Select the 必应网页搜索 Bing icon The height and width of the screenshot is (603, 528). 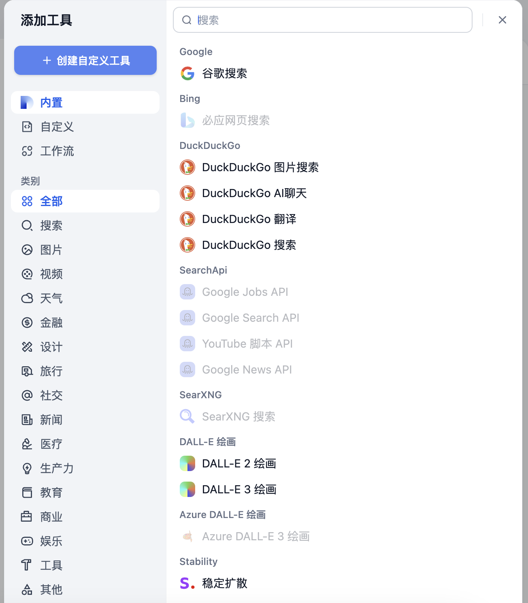click(187, 120)
